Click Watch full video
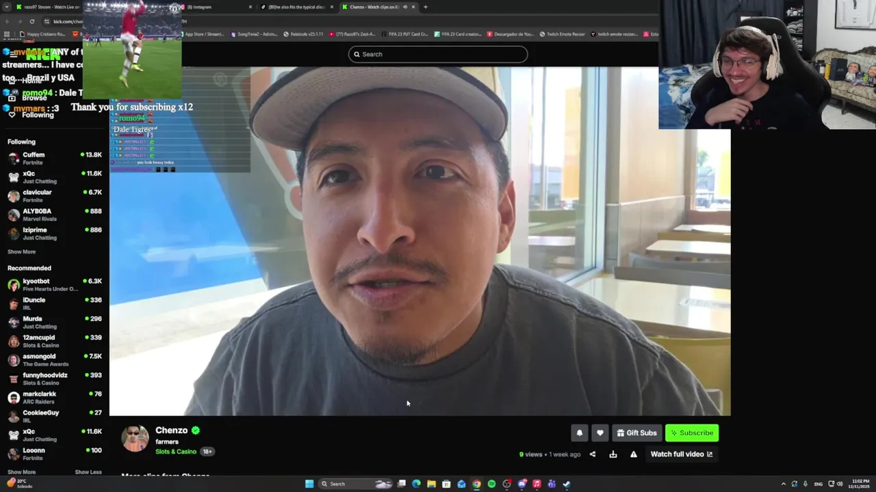This screenshot has width=876, height=492. coord(682,454)
